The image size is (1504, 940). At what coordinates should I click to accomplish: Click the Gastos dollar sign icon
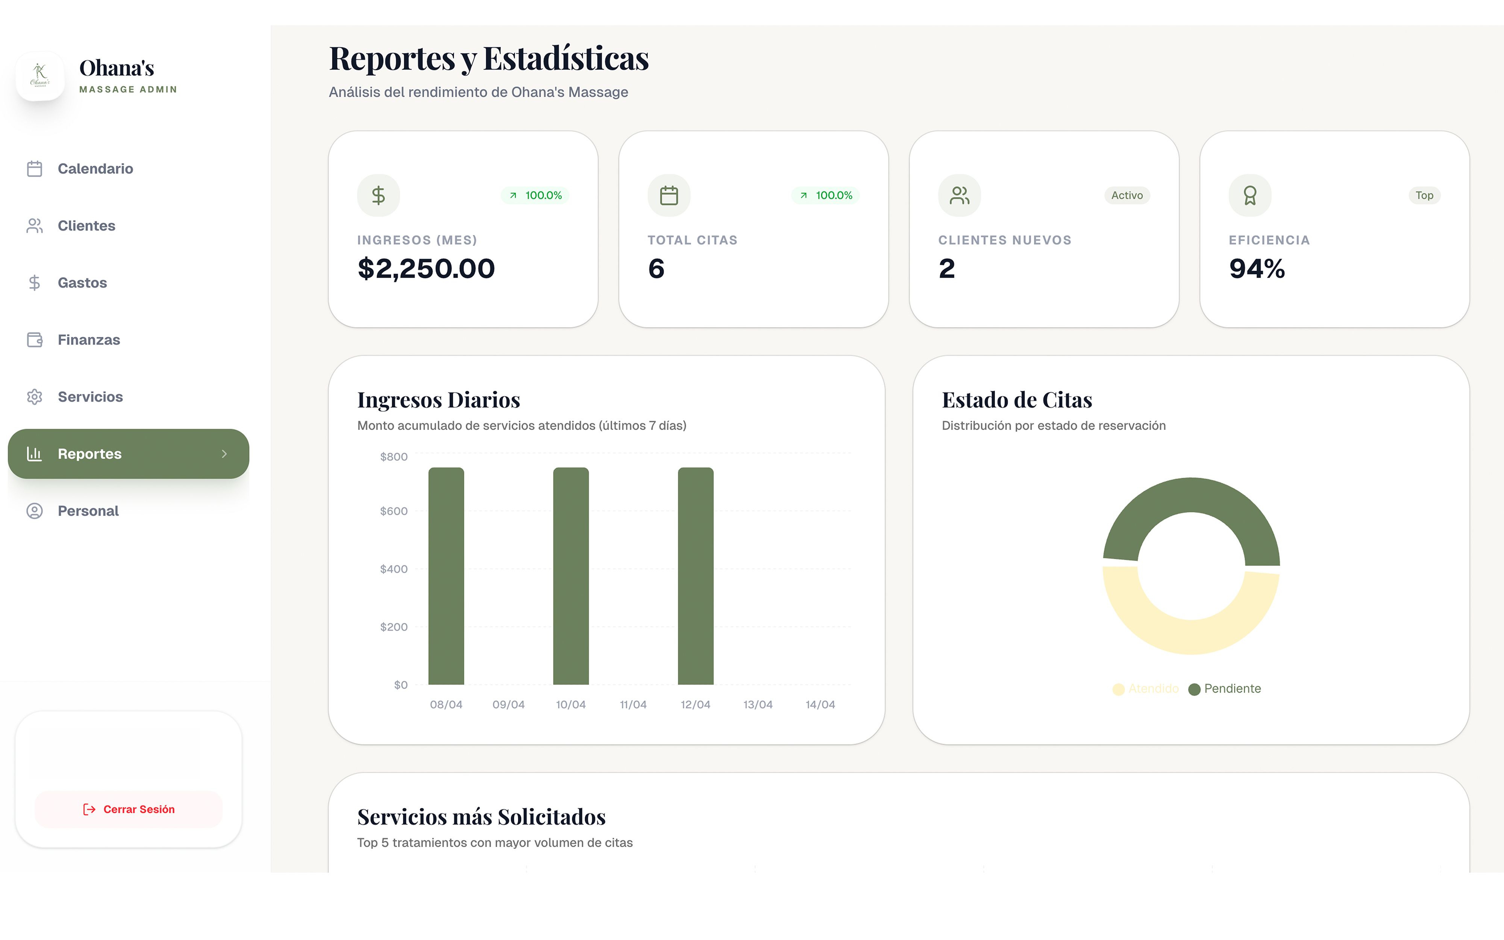35,283
